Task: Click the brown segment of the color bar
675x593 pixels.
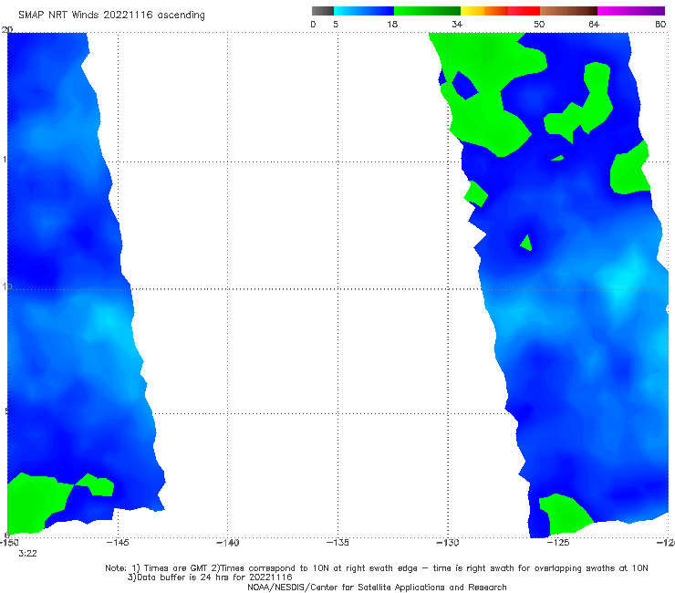Action: pos(568,11)
